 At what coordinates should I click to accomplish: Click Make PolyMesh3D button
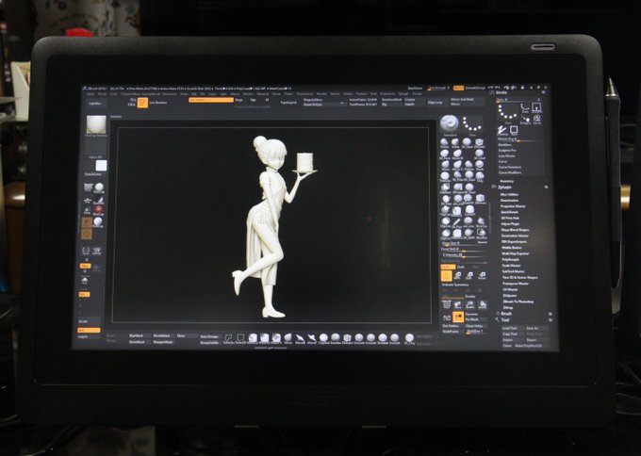[x=528, y=346]
